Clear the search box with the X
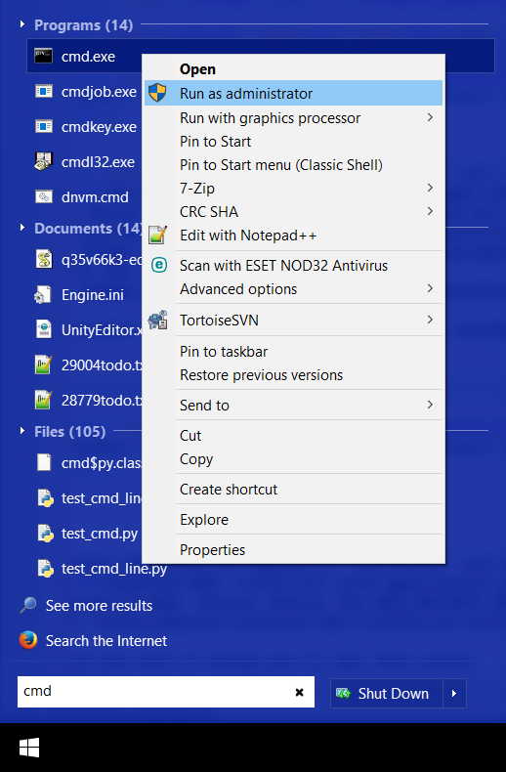The width and height of the screenshot is (506, 772). [299, 692]
